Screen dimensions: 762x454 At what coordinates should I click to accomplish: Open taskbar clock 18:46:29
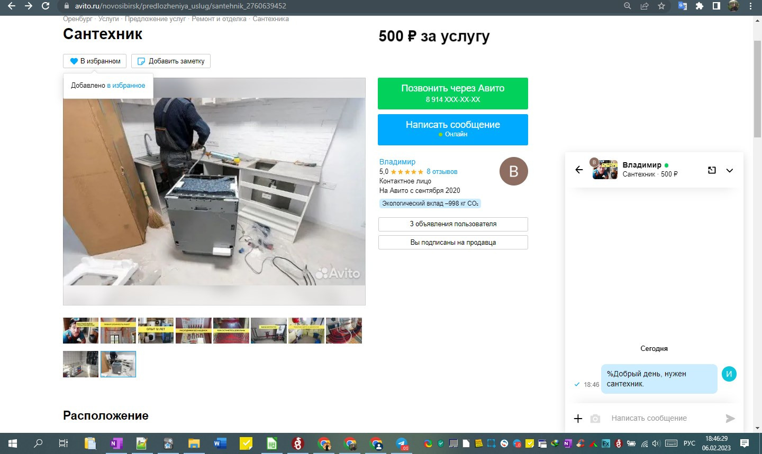pos(716,439)
